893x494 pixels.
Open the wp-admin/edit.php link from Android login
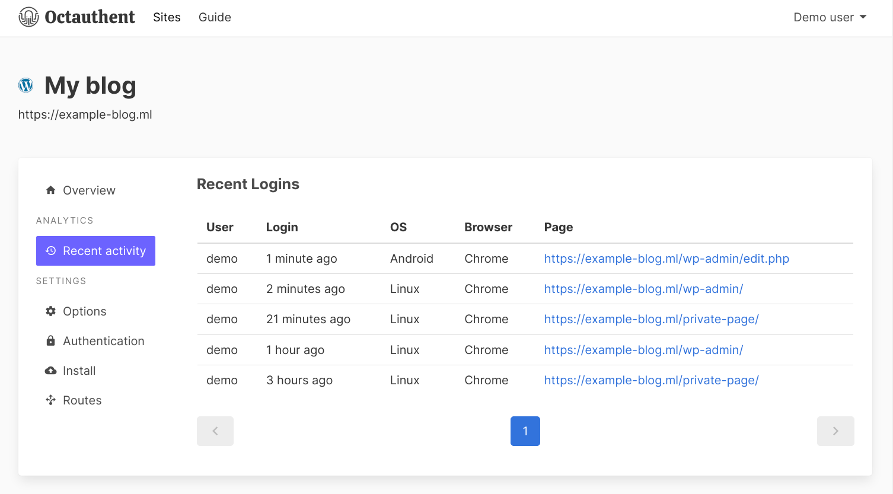pos(666,259)
